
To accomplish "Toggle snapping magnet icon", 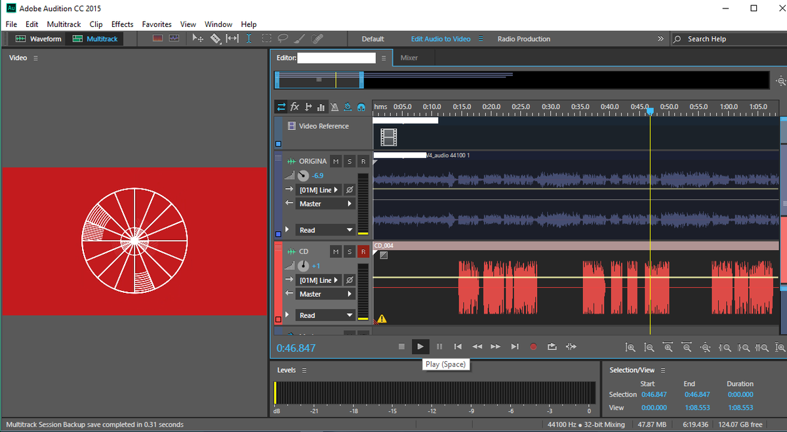I will pos(361,107).
